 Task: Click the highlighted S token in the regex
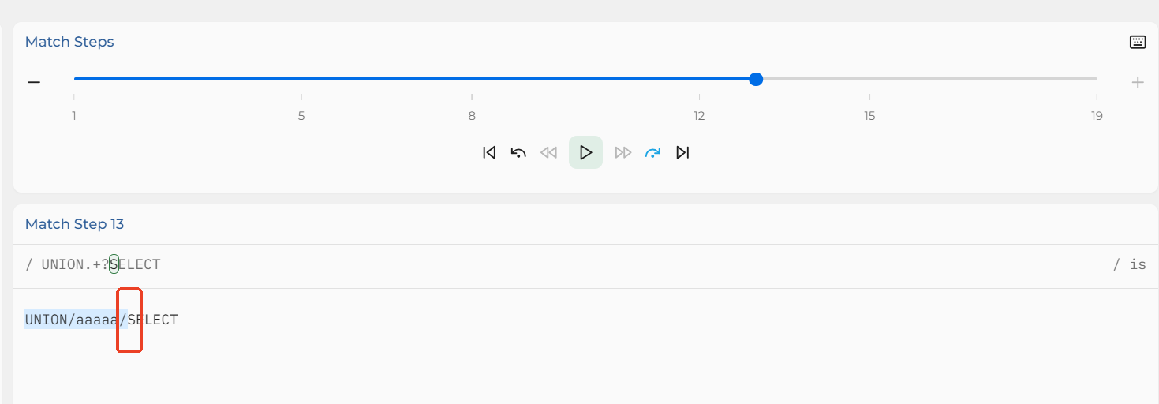pos(114,264)
